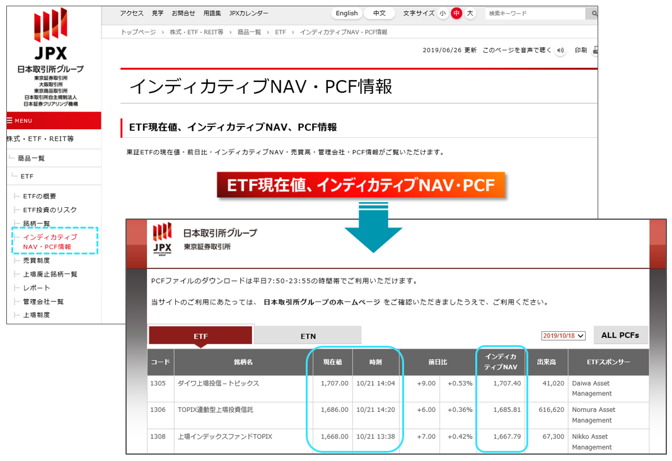The image size is (672, 461).
Task: Expand the 商品一覧 sidebar item
Action: click(x=31, y=158)
